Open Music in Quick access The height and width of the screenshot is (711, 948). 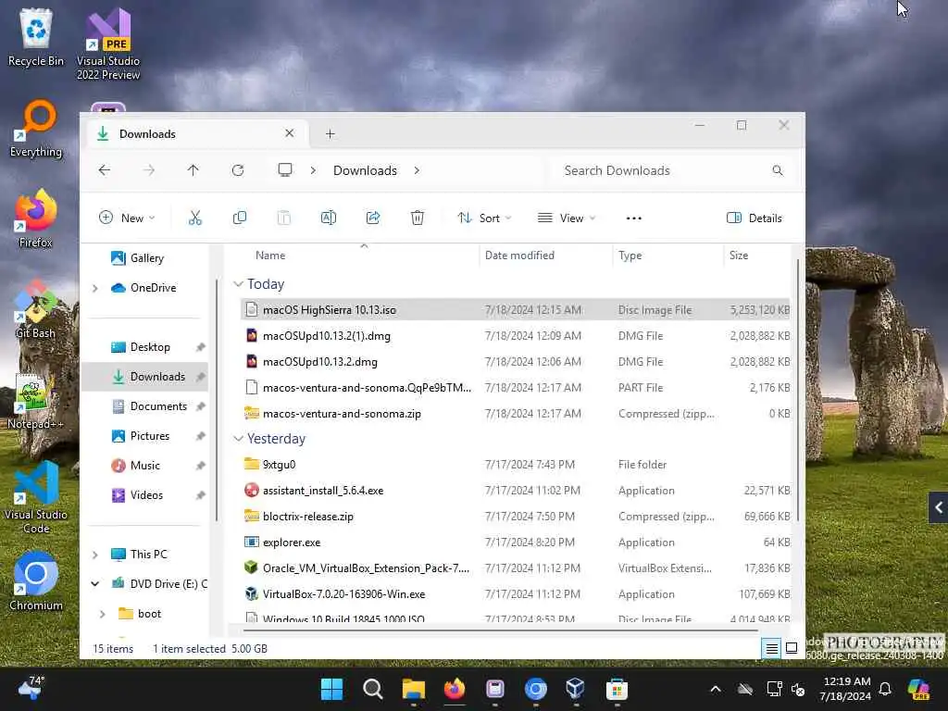(x=145, y=466)
